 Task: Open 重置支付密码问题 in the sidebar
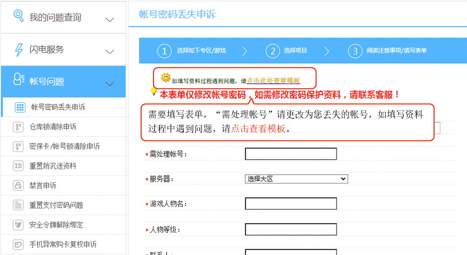click(x=56, y=205)
